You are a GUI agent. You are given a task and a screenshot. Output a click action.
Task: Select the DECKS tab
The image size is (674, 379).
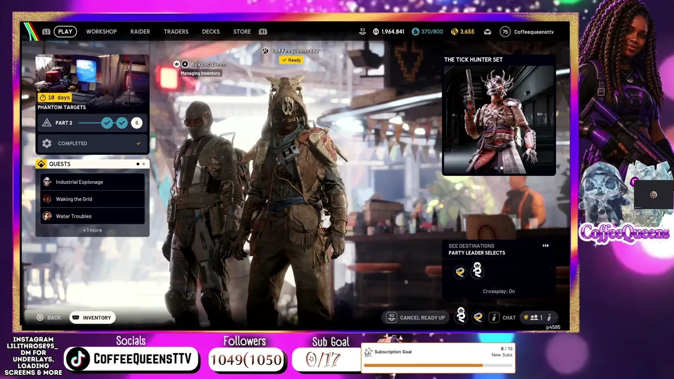(211, 32)
